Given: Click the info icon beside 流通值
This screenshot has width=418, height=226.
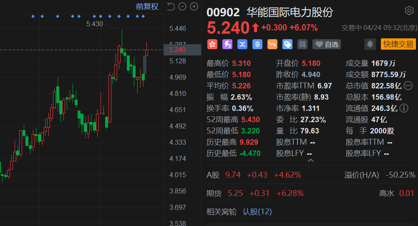Looking at the screenshot, I should click(404, 108).
